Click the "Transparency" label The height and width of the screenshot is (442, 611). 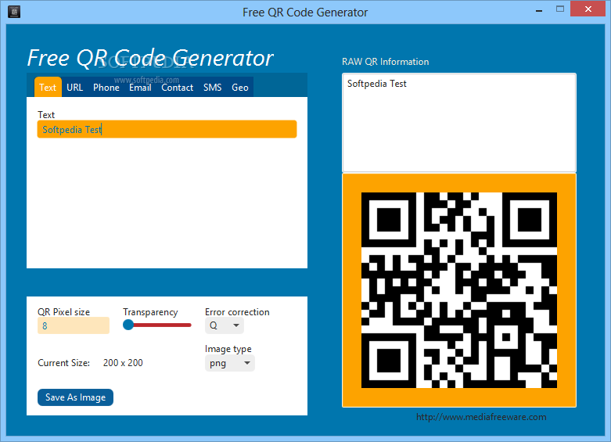click(x=150, y=312)
